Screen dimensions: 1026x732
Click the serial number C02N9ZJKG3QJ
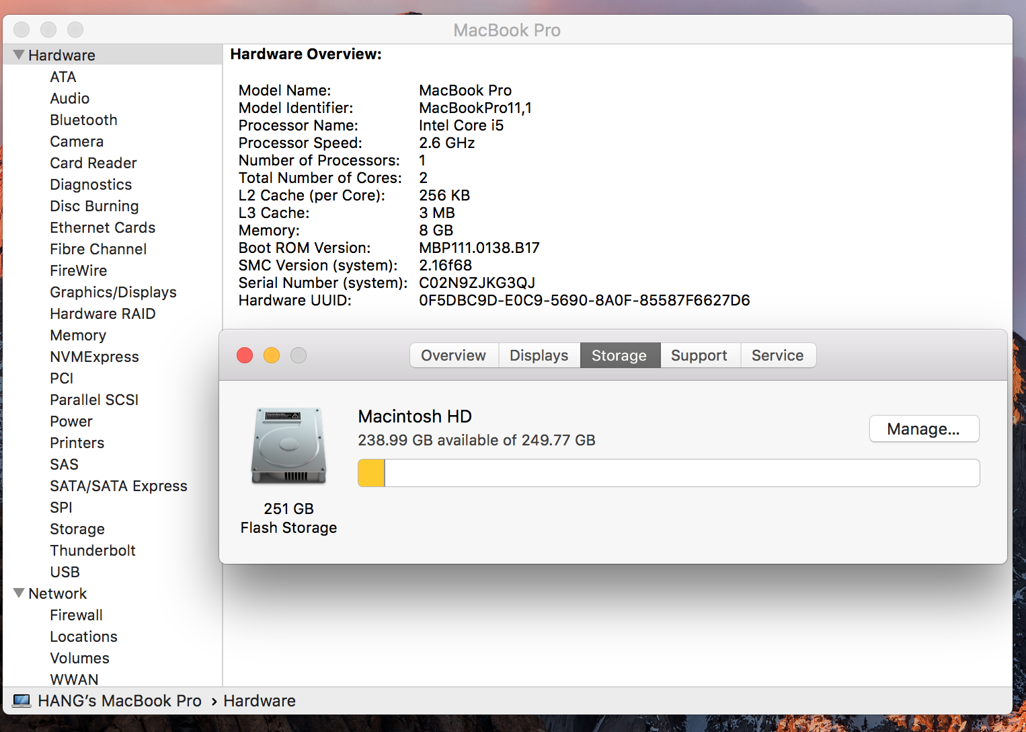pyautogui.click(x=477, y=283)
